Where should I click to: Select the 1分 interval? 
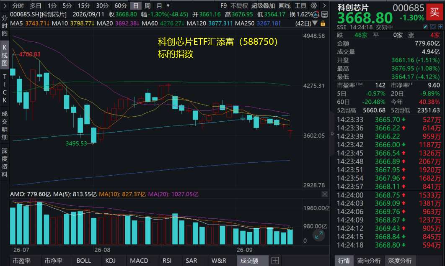[x=52, y=6]
